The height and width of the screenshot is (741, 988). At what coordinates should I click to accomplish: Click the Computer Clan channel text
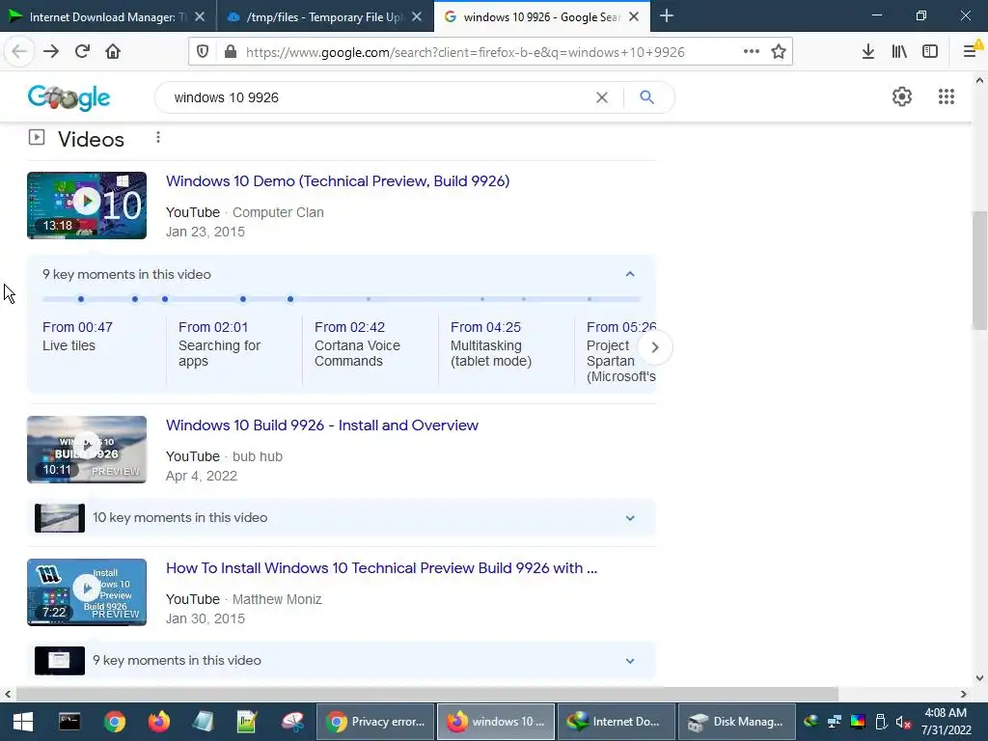(x=278, y=212)
